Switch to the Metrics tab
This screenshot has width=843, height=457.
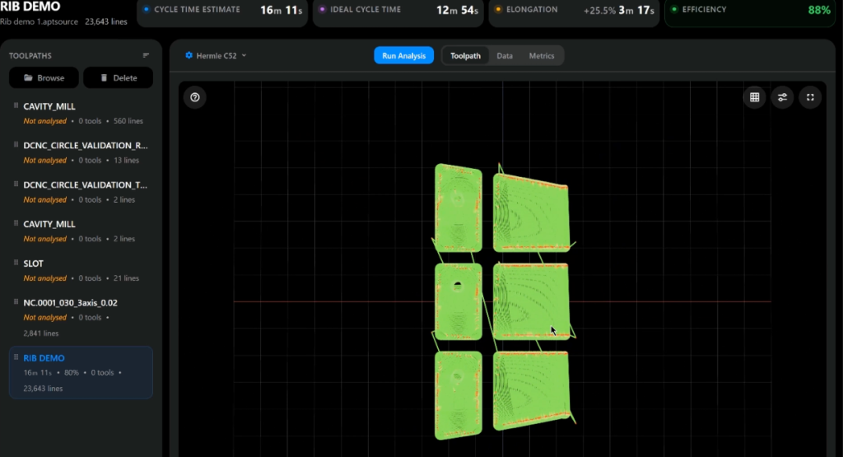coord(542,56)
